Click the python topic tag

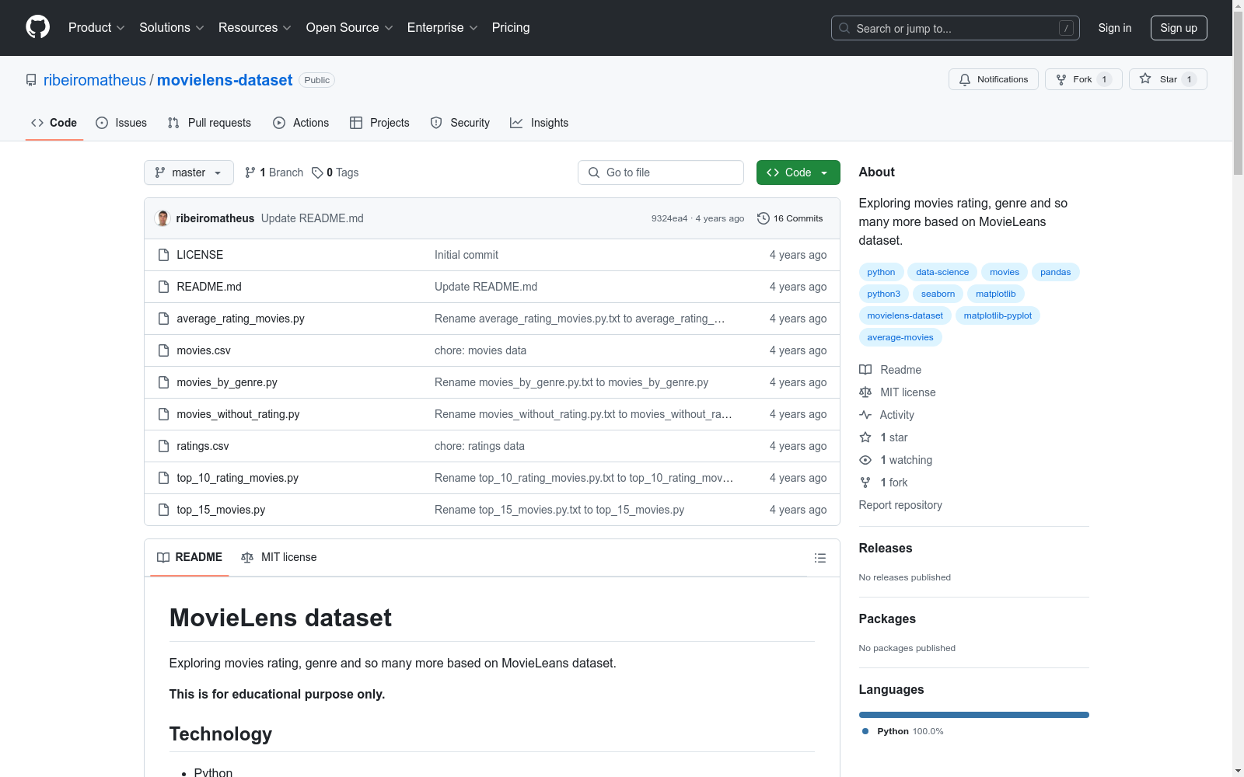click(881, 272)
